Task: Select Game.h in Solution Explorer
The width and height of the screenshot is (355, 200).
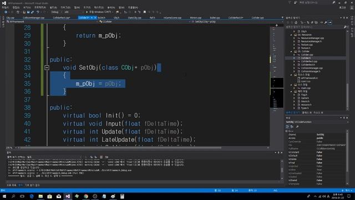Action: tap(305, 98)
